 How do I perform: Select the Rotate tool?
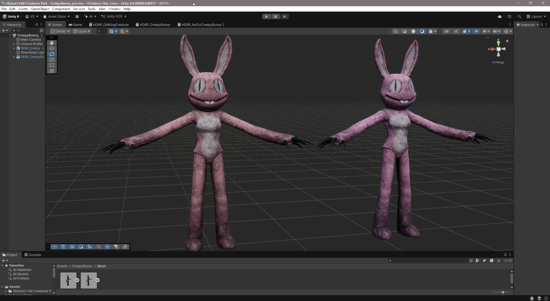click(52, 54)
